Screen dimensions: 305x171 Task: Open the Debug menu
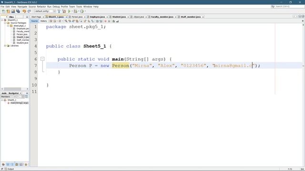[x=56, y=7]
